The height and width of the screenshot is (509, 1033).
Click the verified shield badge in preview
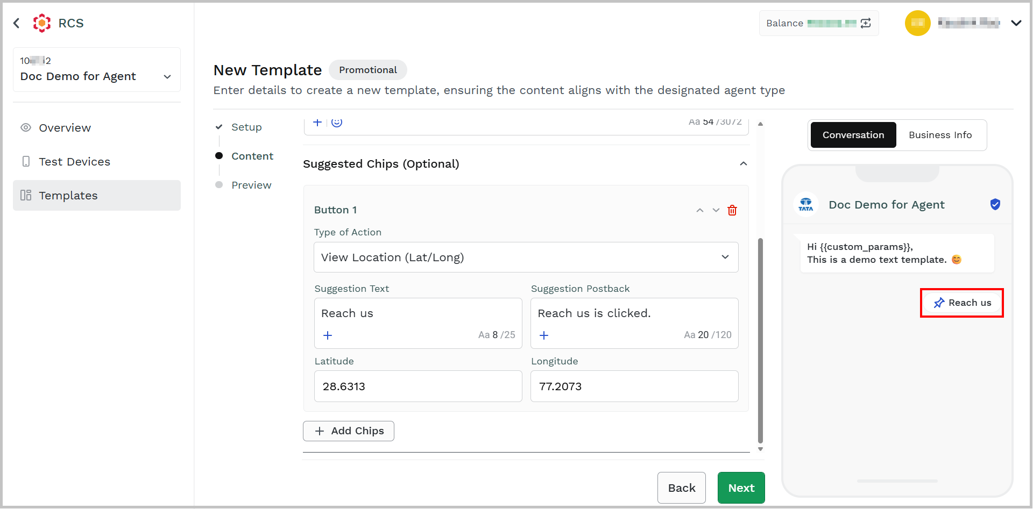pyautogui.click(x=995, y=204)
